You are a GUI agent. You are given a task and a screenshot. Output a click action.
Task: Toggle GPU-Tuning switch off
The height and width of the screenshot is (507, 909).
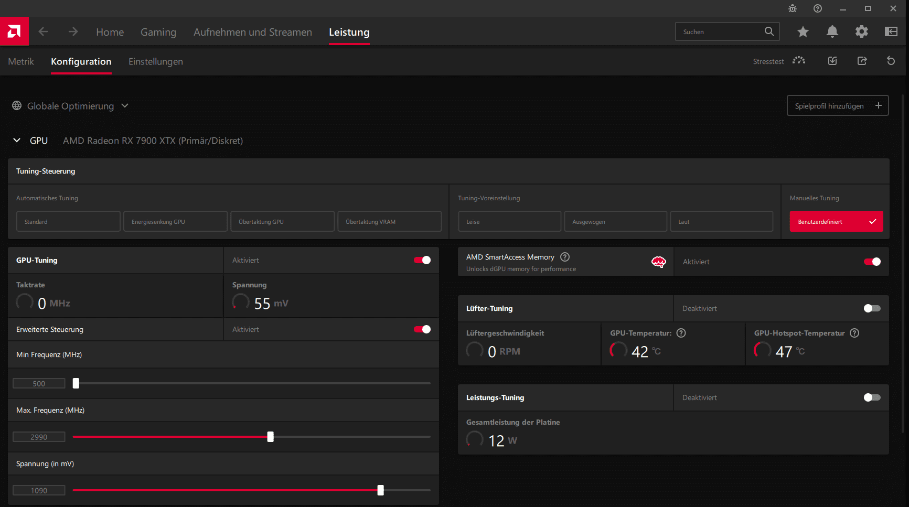click(422, 260)
